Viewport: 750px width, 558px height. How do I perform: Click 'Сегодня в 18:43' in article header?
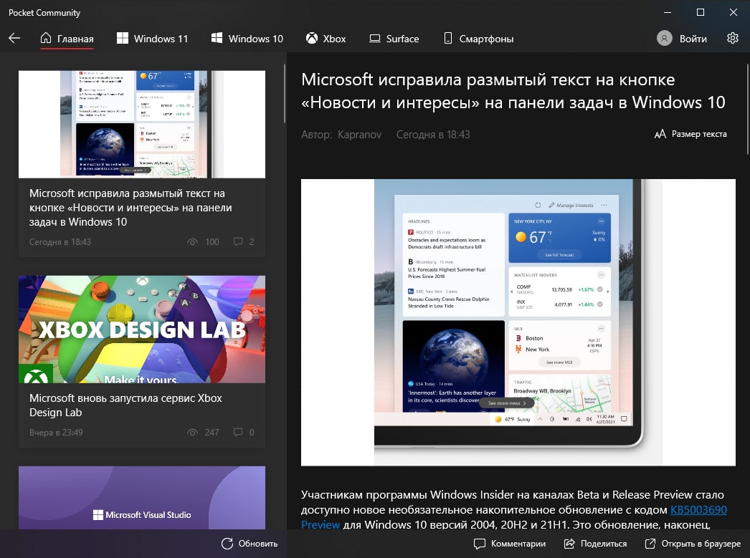tap(433, 135)
